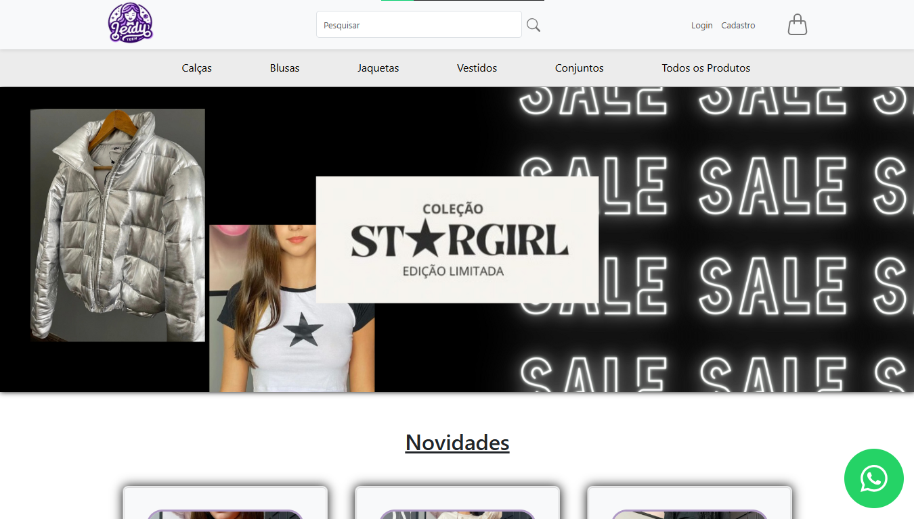Open the Calças category

[x=196, y=68]
